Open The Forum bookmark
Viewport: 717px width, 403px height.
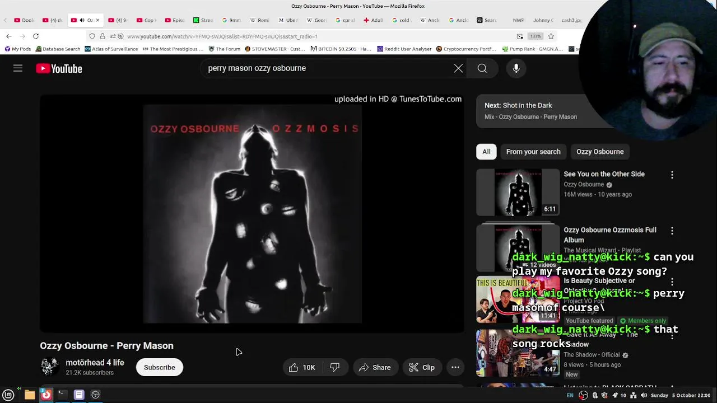[x=224, y=49]
